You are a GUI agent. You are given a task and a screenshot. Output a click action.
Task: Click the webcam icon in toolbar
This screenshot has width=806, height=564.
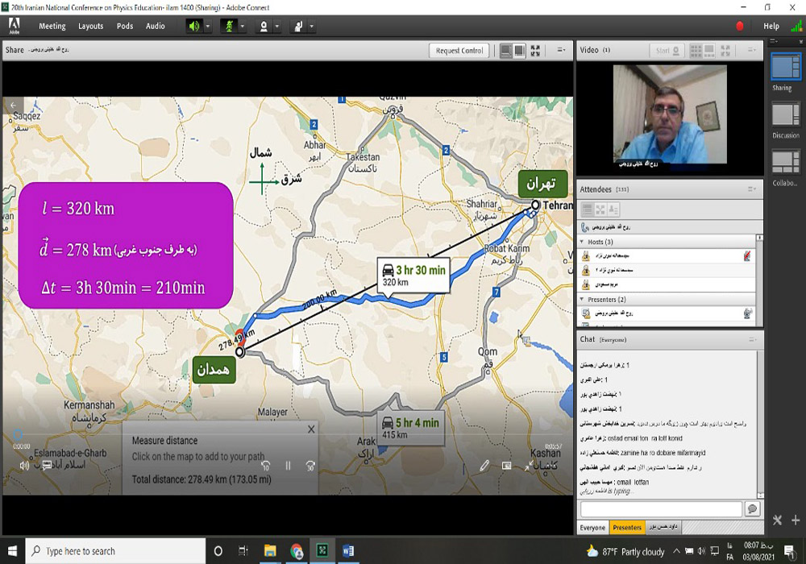263,26
